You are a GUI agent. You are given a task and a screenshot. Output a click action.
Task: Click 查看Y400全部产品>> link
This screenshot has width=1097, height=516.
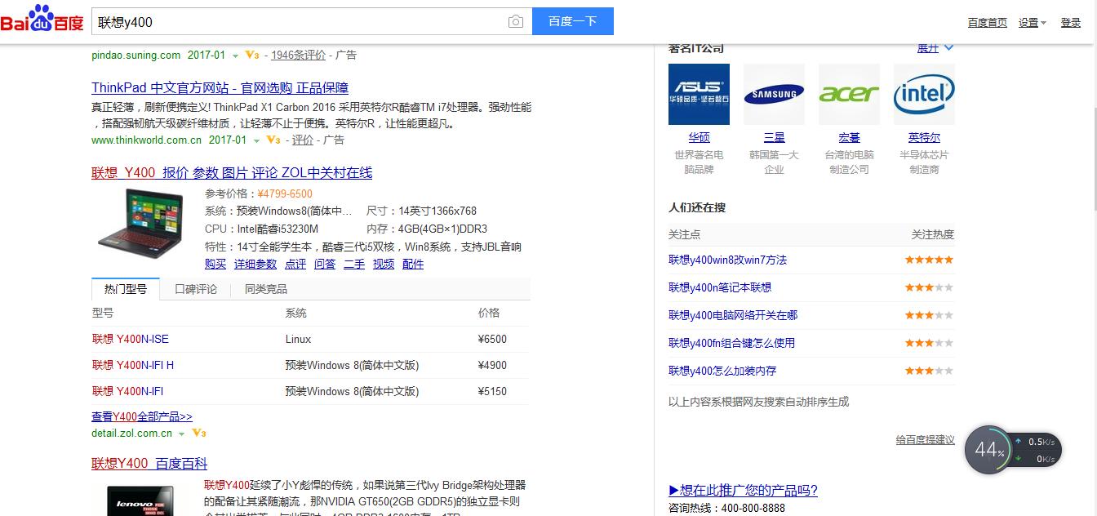[142, 416]
